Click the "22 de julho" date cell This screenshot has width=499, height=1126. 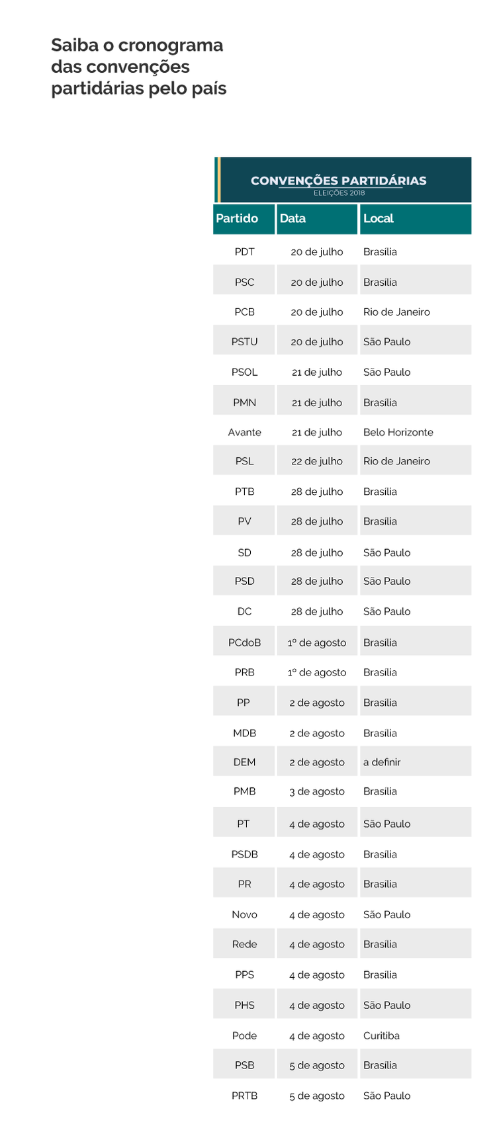[x=316, y=461]
